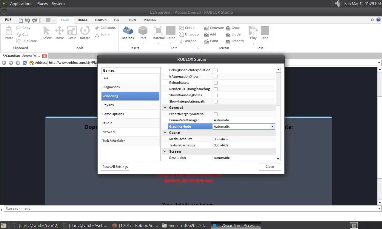Screen dimensions: 382x229
Task: Select the terrain Grow tool
Action: [233, 28]
